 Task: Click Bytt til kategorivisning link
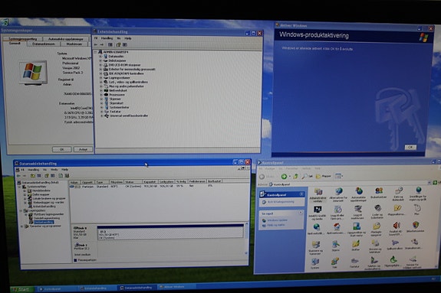click(x=280, y=202)
